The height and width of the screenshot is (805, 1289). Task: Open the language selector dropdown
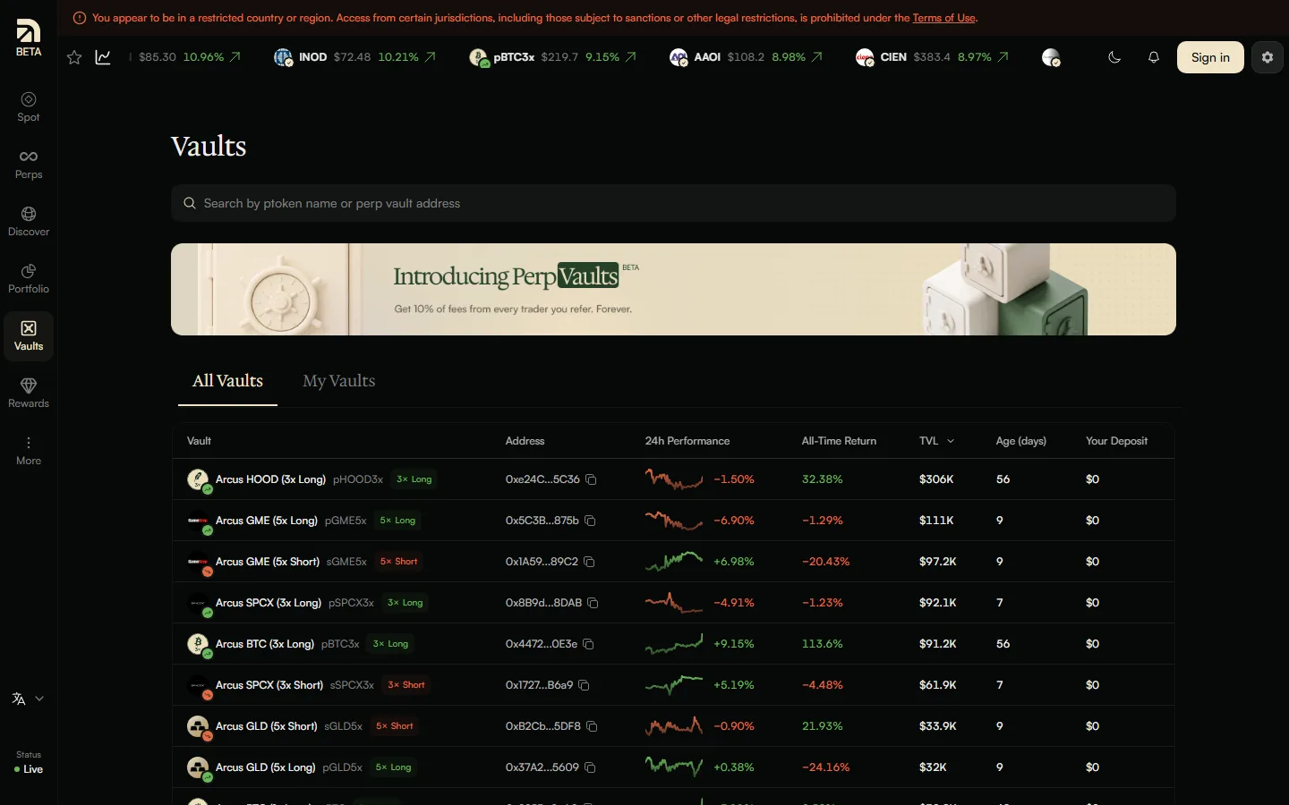pyautogui.click(x=28, y=699)
